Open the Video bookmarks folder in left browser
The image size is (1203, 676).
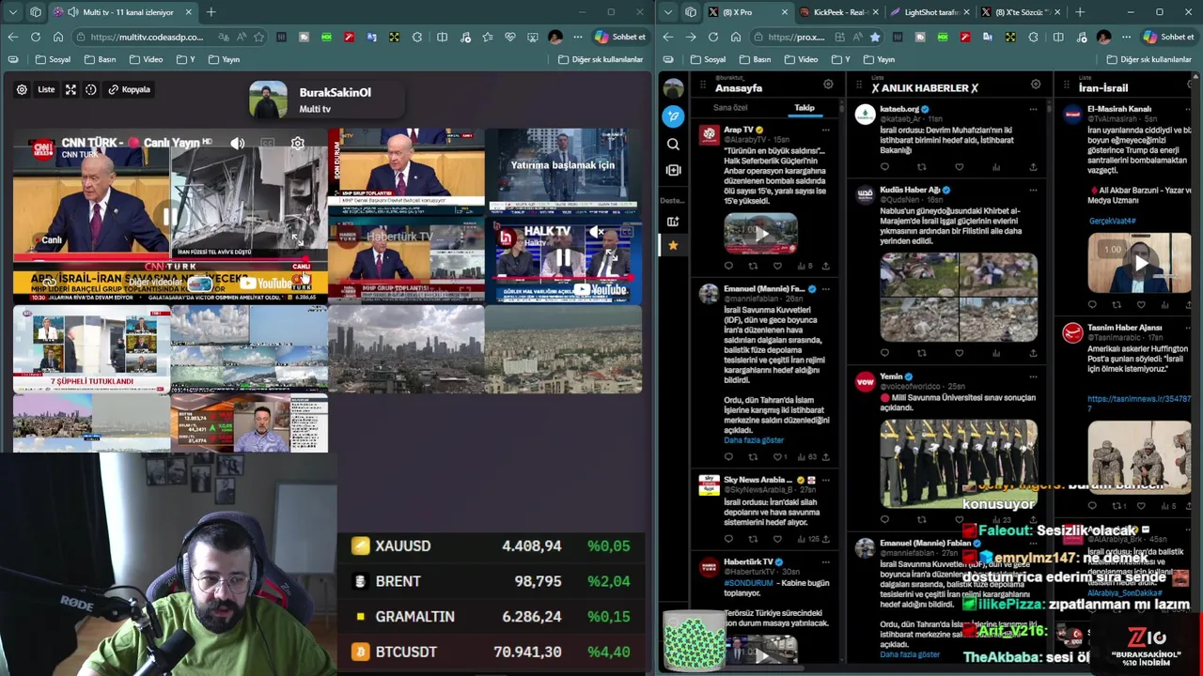tap(146, 59)
